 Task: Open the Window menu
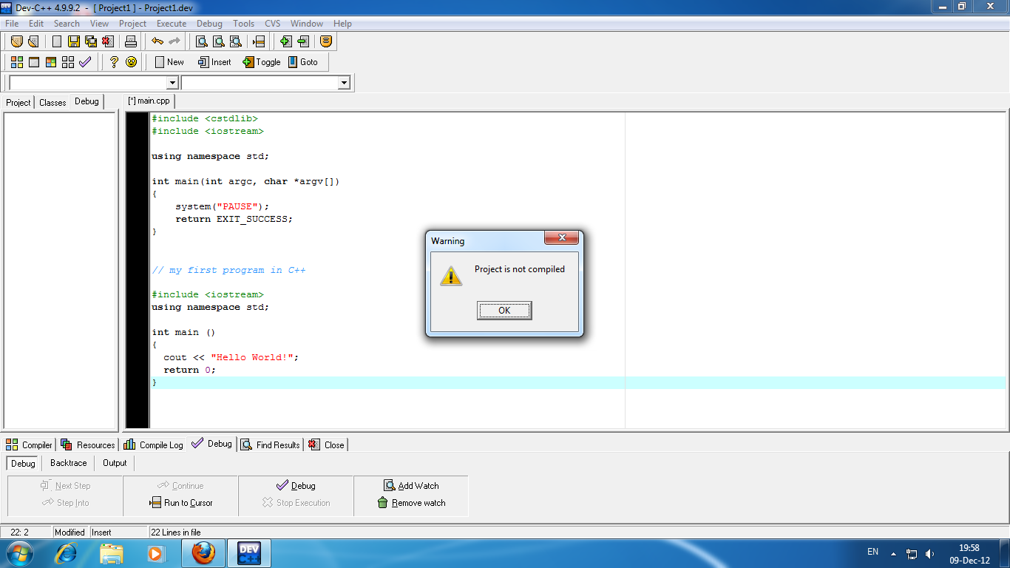tap(307, 24)
